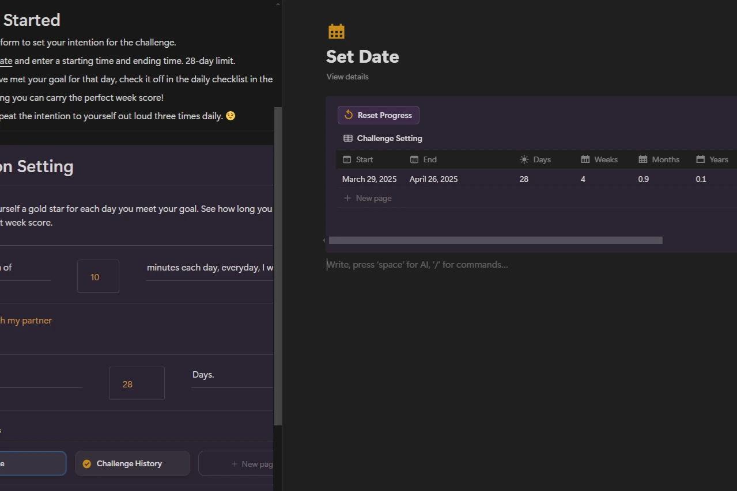This screenshot has height=491, width=737.
Task: Click the '10' minutes input box
Action: (x=98, y=276)
